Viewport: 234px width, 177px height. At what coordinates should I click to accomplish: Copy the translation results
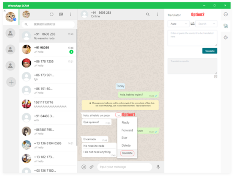(215, 77)
